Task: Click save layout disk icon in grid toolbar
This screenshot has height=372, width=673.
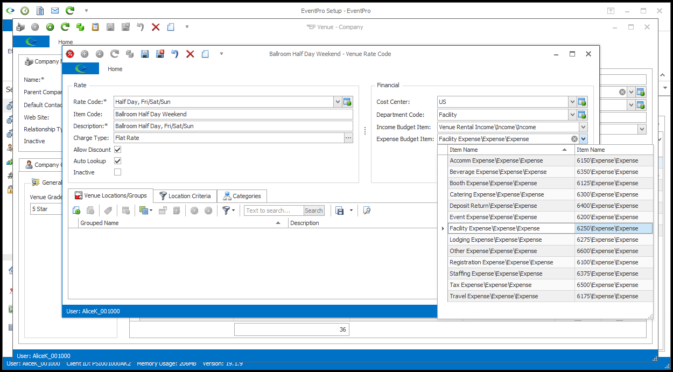Action: 340,210
